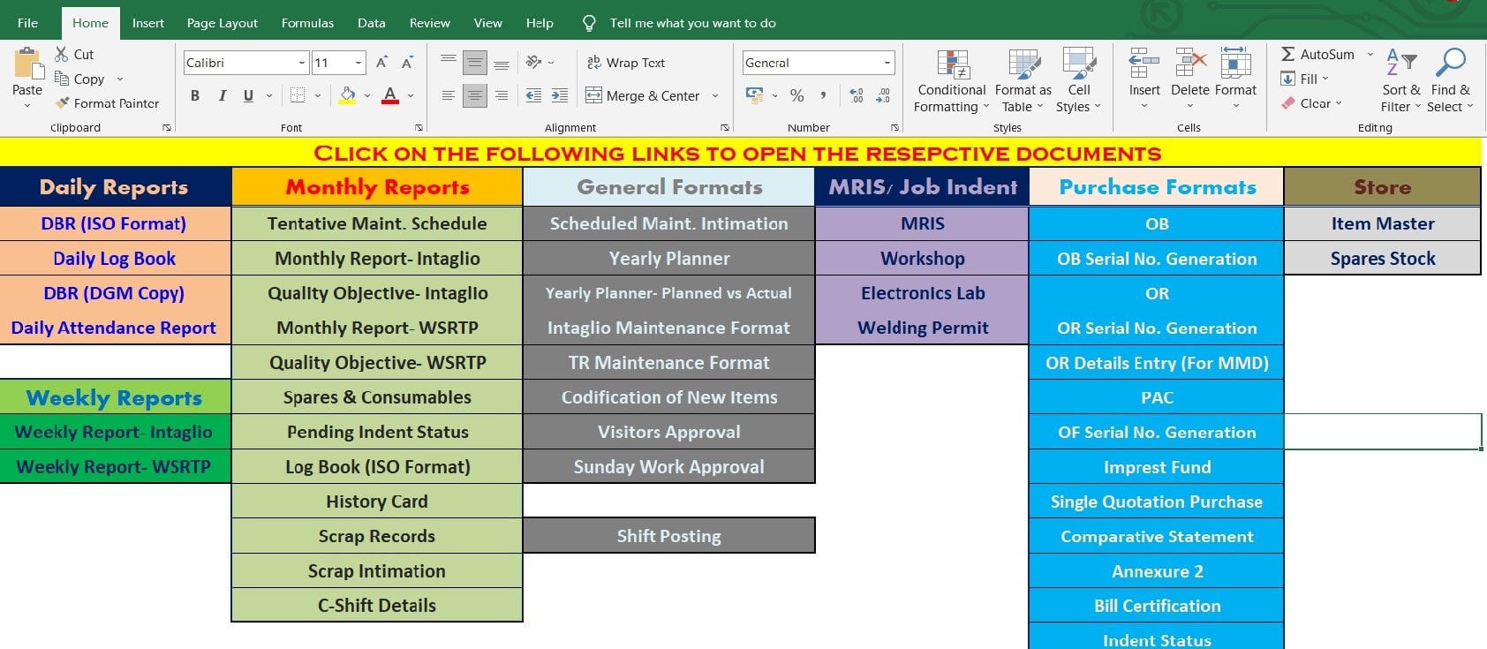Open the Welding Permit link
Viewport: 1487px width, 649px height.
923,328
